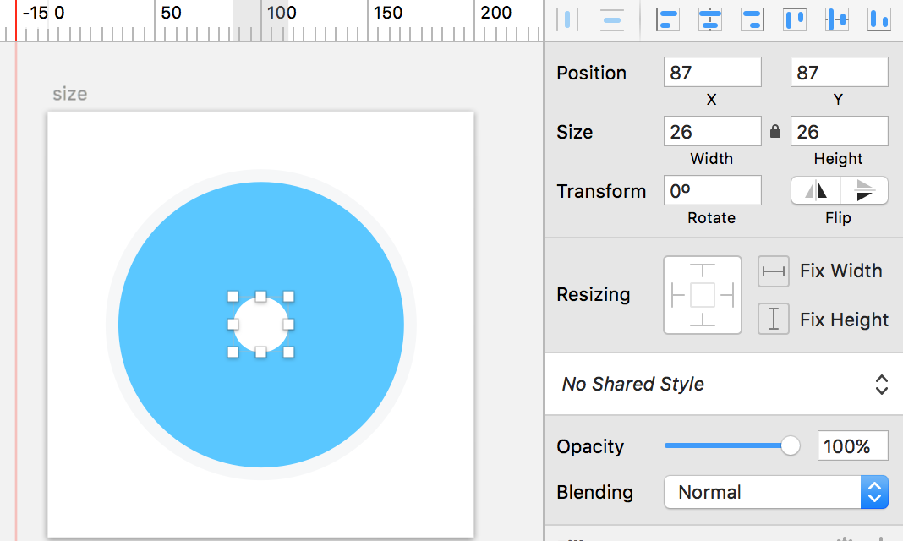
Task: Align selected layer to left edge
Action: click(668, 19)
